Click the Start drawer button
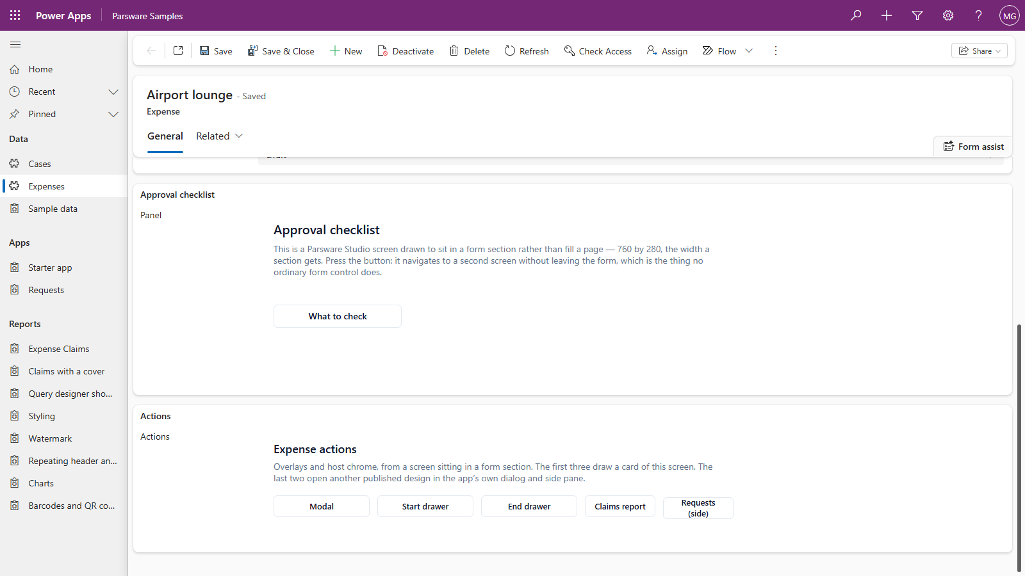The width and height of the screenshot is (1025, 576). click(425, 506)
